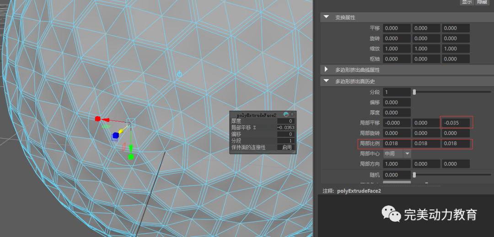Click the 随机 slider handle

pyautogui.click(x=414, y=175)
